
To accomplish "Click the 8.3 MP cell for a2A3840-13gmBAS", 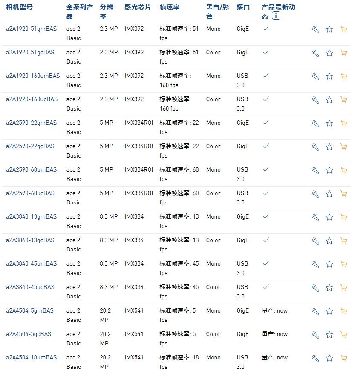I will click(x=109, y=216).
